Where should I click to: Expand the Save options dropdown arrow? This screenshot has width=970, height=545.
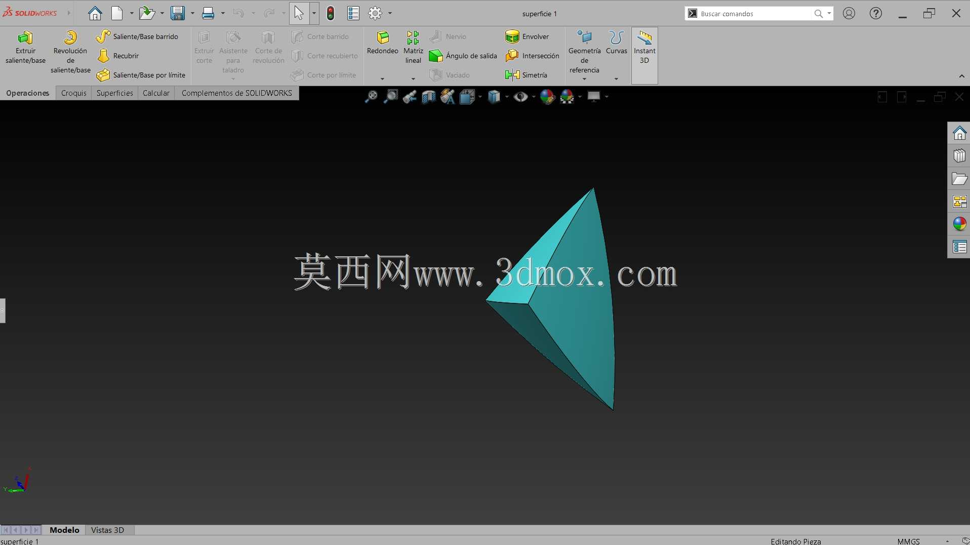pyautogui.click(x=192, y=13)
